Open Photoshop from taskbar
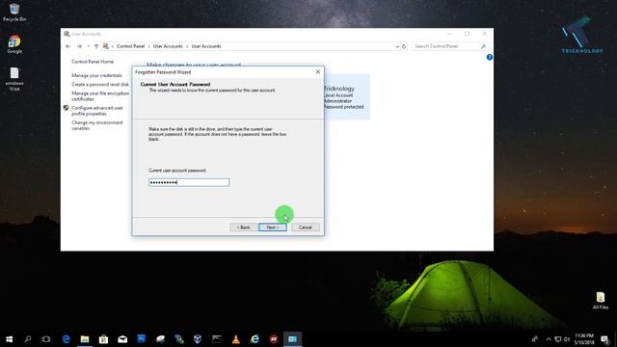The image size is (617, 347). pos(142,339)
